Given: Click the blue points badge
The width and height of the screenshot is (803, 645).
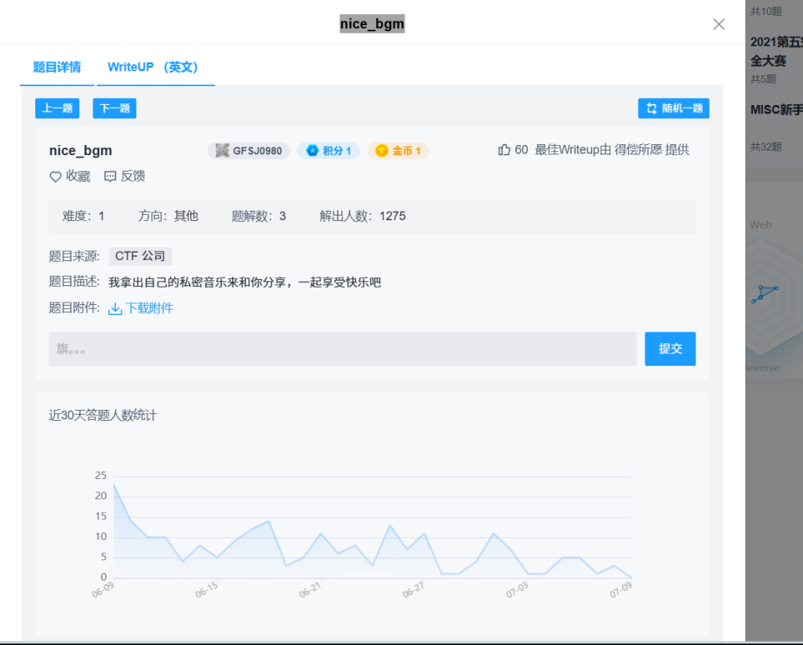Looking at the screenshot, I should pos(329,150).
